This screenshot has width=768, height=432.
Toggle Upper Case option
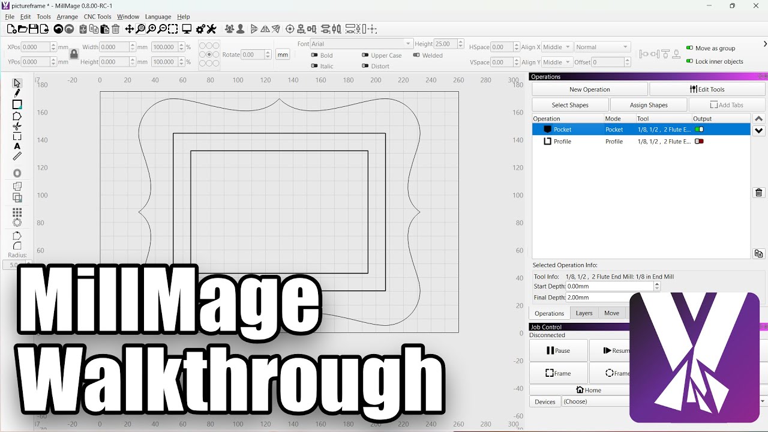click(365, 55)
